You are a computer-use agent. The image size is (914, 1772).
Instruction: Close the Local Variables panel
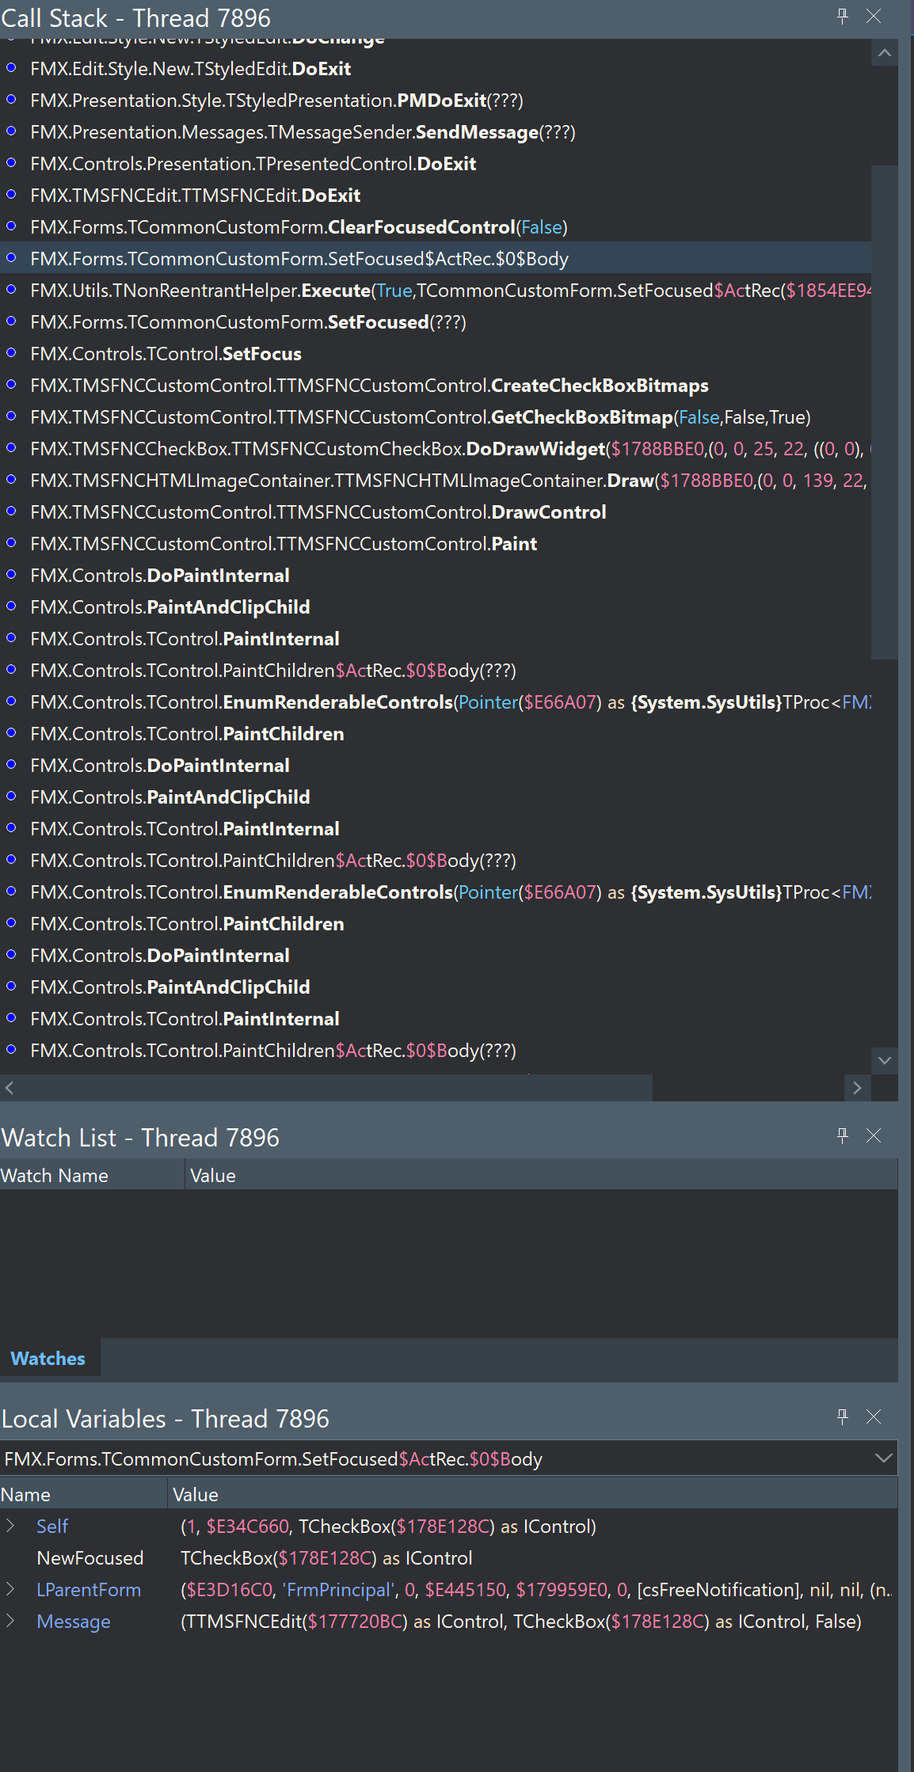pos(874,1417)
